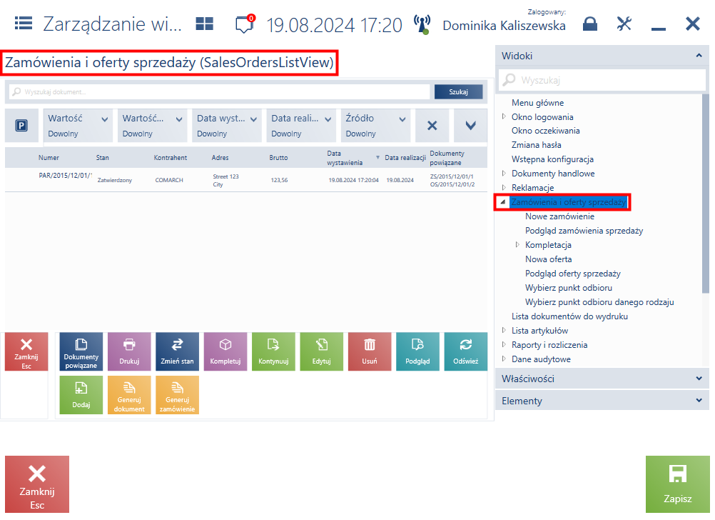Expand the Raporty i rozliczenia node
The height and width of the screenshot is (520, 715).
pos(504,344)
